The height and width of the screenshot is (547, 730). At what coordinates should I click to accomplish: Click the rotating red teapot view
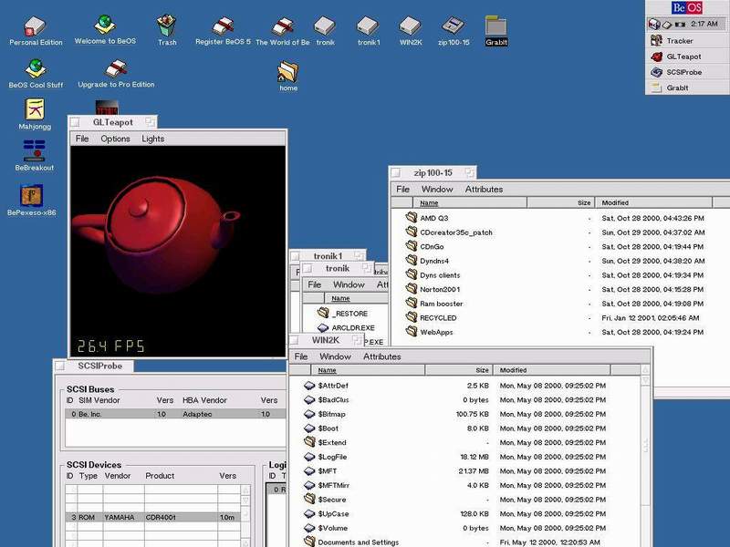coord(177,252)
